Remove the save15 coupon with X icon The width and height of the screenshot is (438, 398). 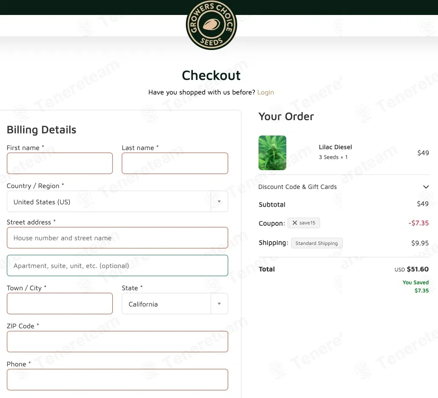(x=295, y=223)
